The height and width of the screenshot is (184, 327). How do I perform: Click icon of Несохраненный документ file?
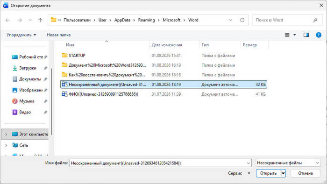tap(64, 84)
